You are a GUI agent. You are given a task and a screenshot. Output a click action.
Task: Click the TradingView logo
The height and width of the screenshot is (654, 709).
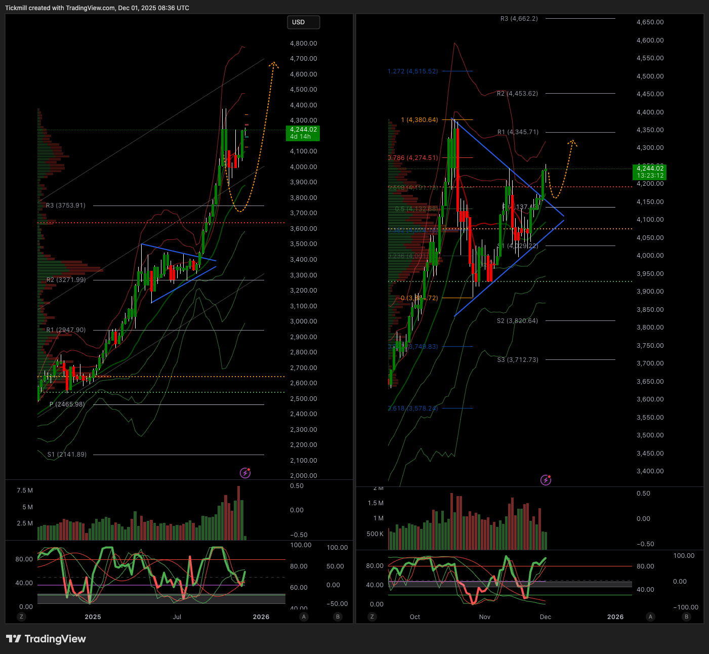point(46,639)
